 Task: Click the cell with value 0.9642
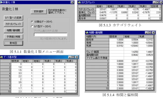[x=131, y=55]
